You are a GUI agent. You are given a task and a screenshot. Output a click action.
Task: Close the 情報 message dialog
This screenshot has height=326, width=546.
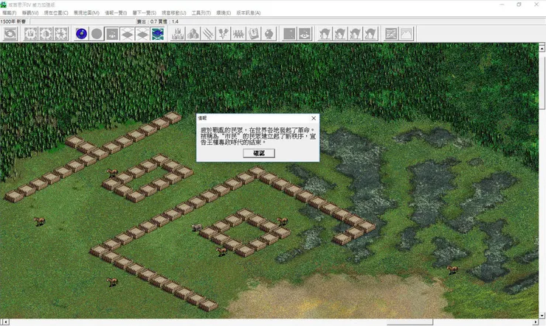coord(314,118)
